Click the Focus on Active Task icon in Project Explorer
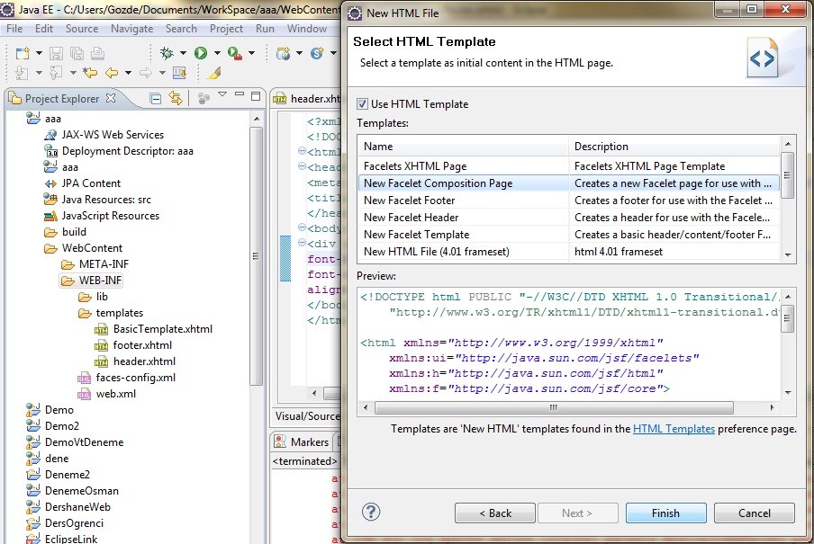814x544 pixels. pos(203,99)
